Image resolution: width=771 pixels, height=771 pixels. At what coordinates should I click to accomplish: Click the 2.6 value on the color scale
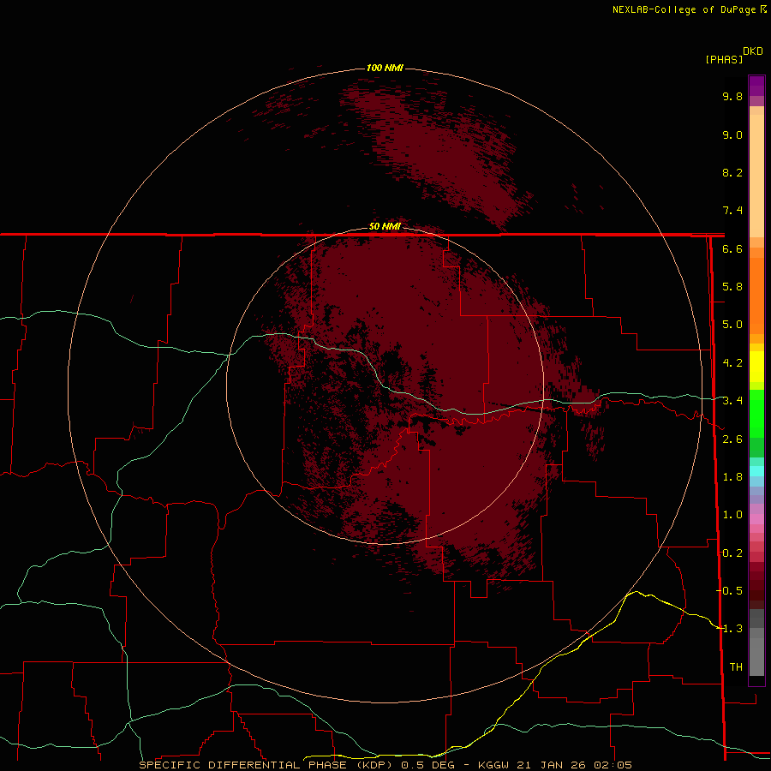tap(732, 439)
